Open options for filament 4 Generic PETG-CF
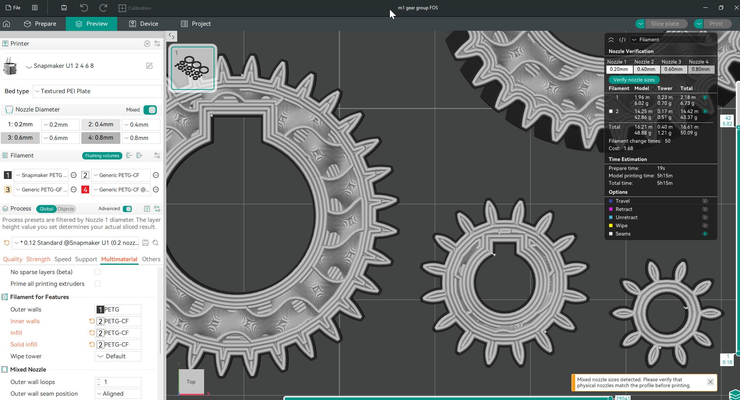This screenshot has width=740, height=400. [x=156, y=190]
